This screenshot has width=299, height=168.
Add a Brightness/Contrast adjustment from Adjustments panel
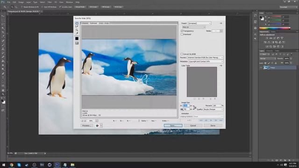(x=267, y=38)
